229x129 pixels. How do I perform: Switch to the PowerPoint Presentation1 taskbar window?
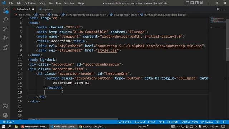(34, 126)
